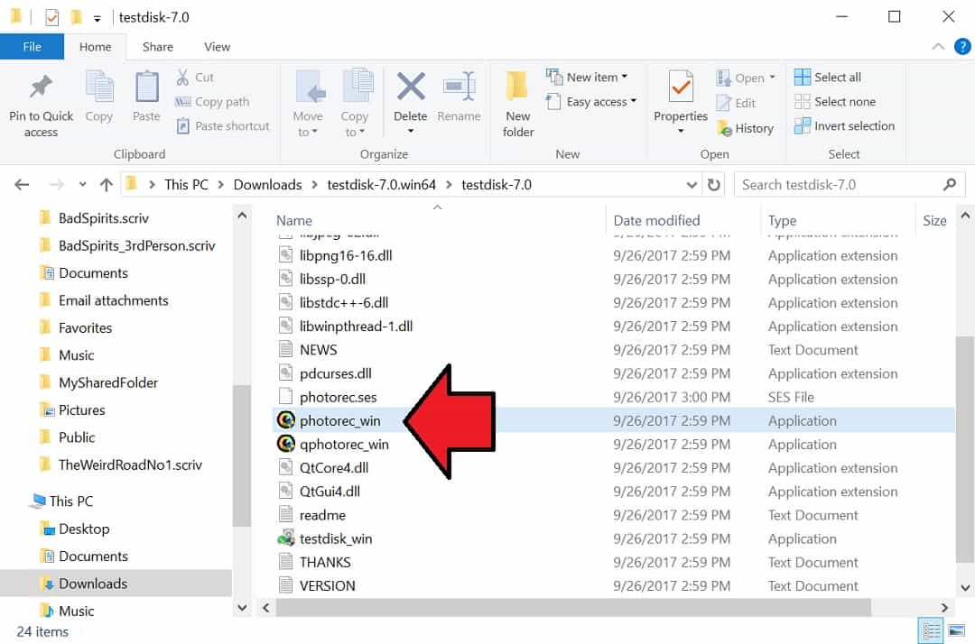The width and height of the screenshot is (975, 644).
Task: Open the New item dropdown
Action: coord(587,77)
